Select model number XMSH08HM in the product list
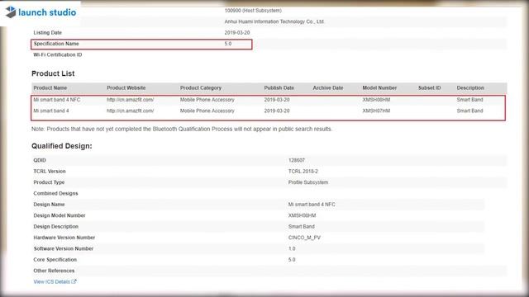Viewport: 529px width, 297px height. coord(376,100)
